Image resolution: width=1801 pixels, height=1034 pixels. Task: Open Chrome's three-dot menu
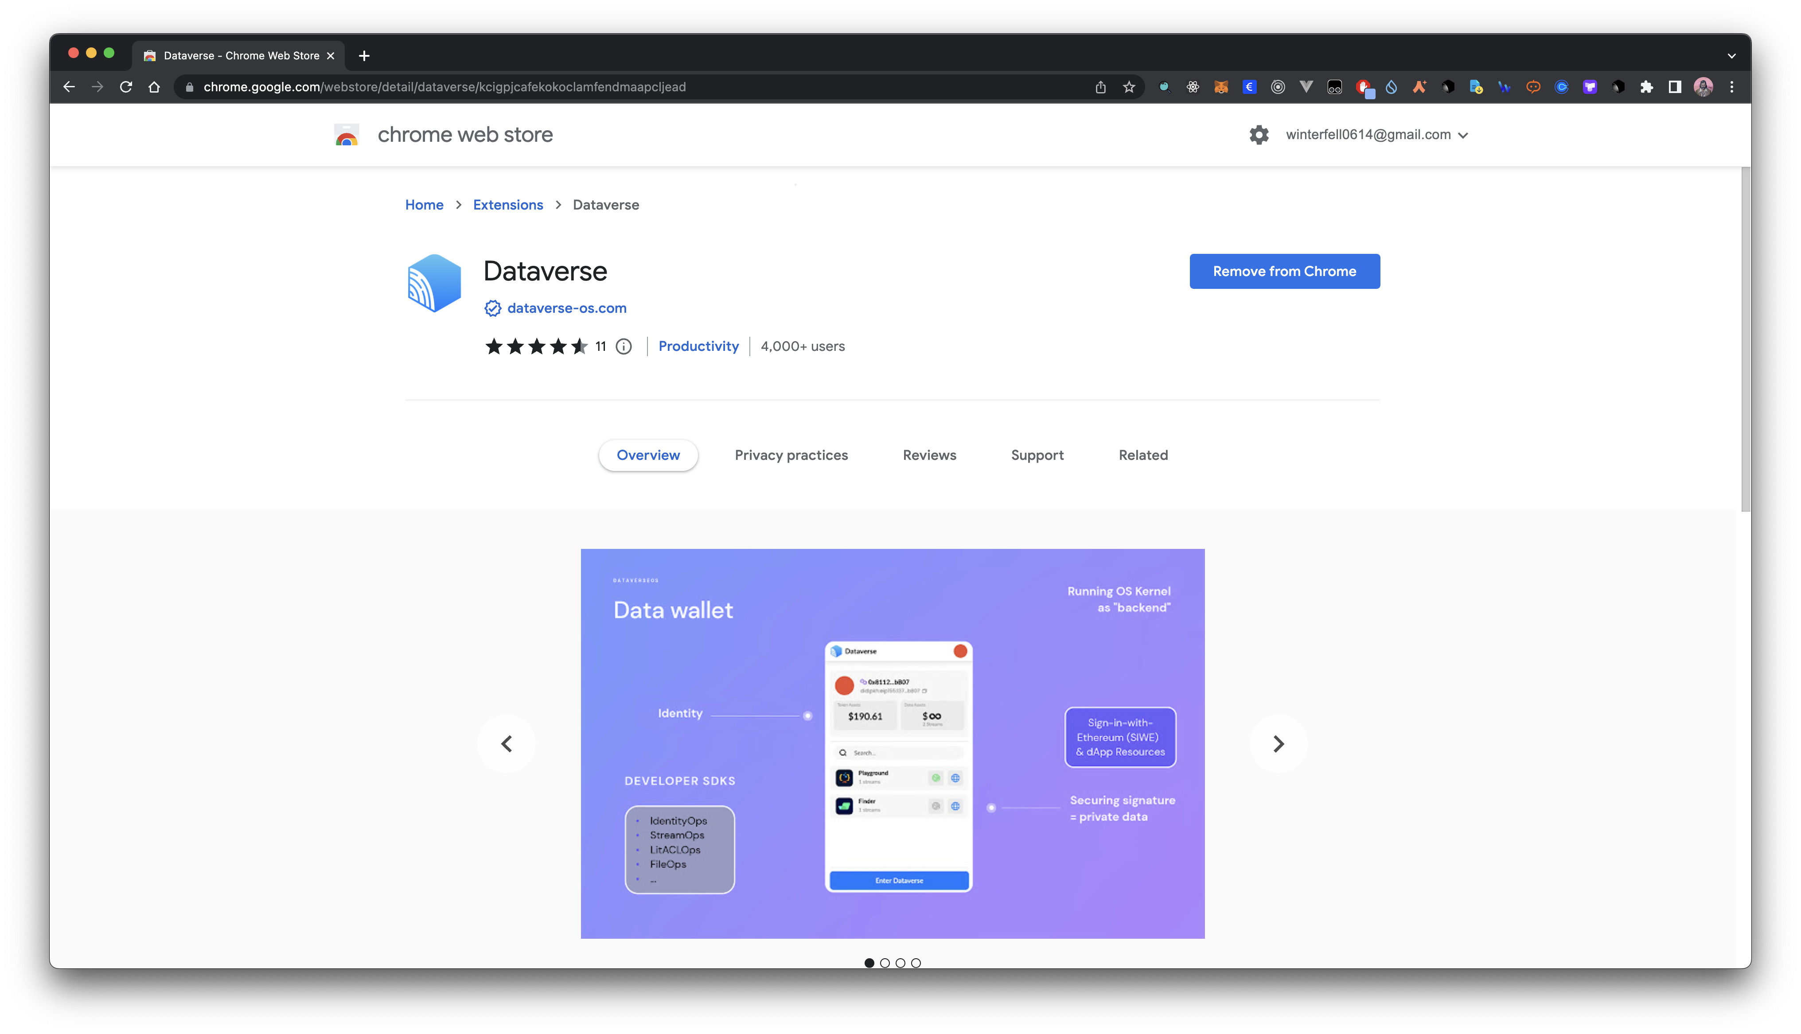tap(1731, 87)
